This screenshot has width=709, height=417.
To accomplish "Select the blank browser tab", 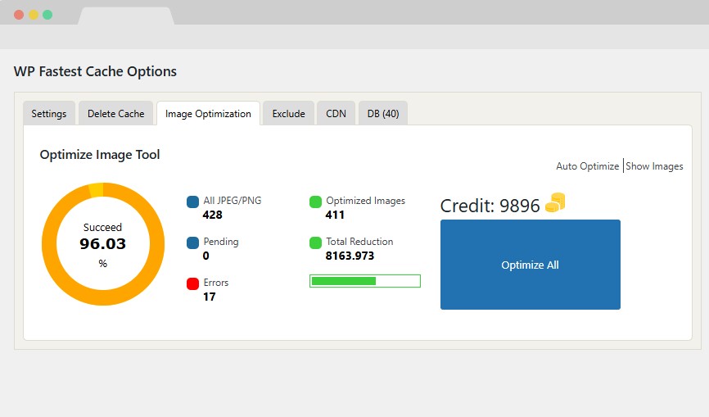I will (126, 16).
